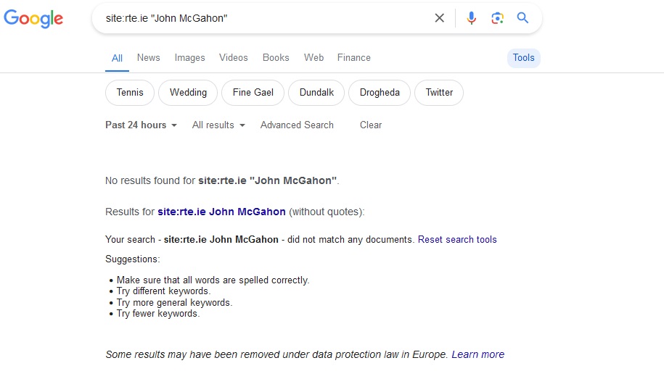The image size is (664, 371).
Task: Click 'Try more general keywords' suggestion text
Action: tap(174, 303)
